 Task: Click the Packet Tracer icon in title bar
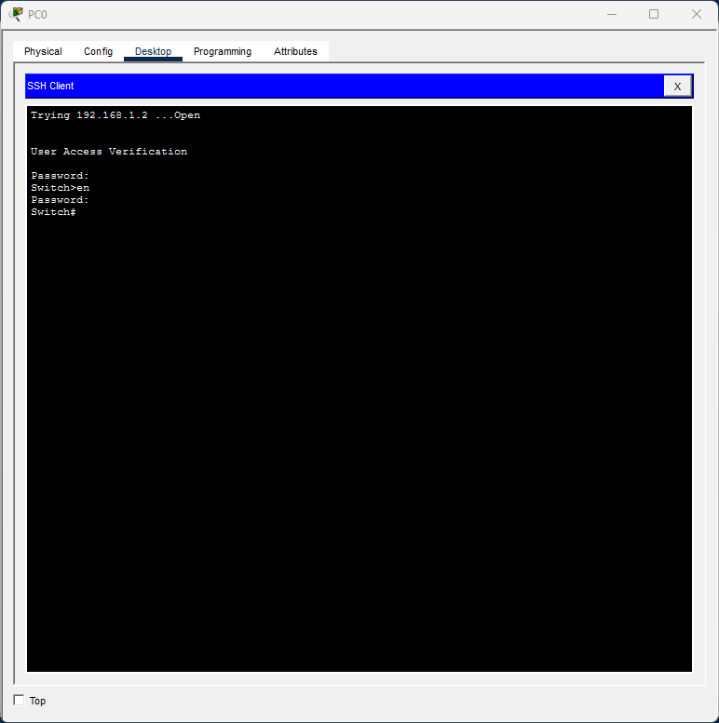pyautogui.click(x=16, y=14)
